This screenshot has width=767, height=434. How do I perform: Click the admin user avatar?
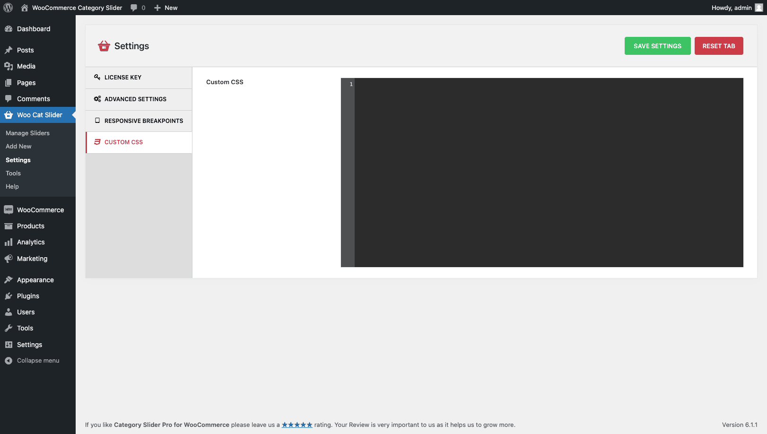tap(759, 8)
